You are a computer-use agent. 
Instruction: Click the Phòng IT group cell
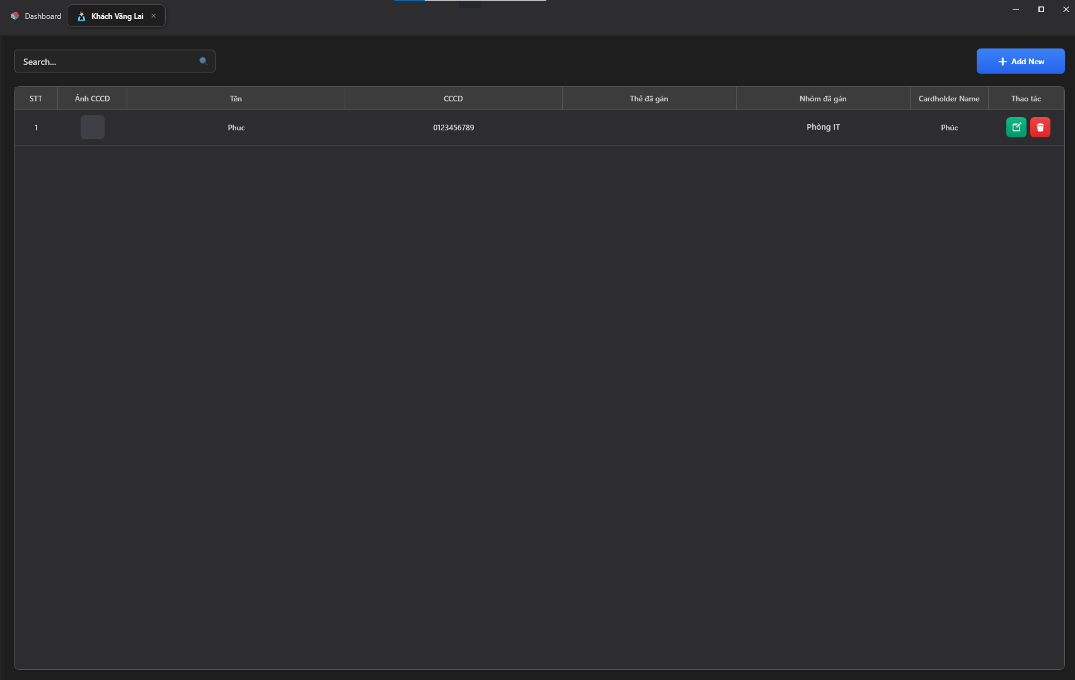pos(823,127)
